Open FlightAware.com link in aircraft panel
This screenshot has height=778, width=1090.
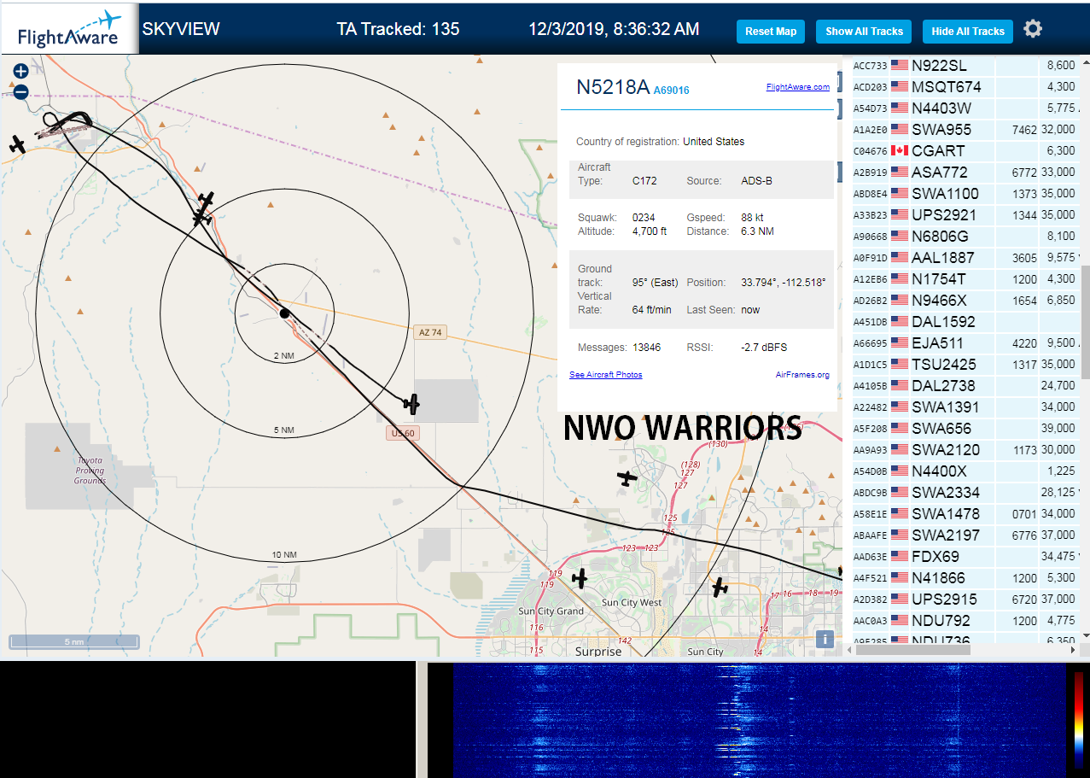point(798,87)
